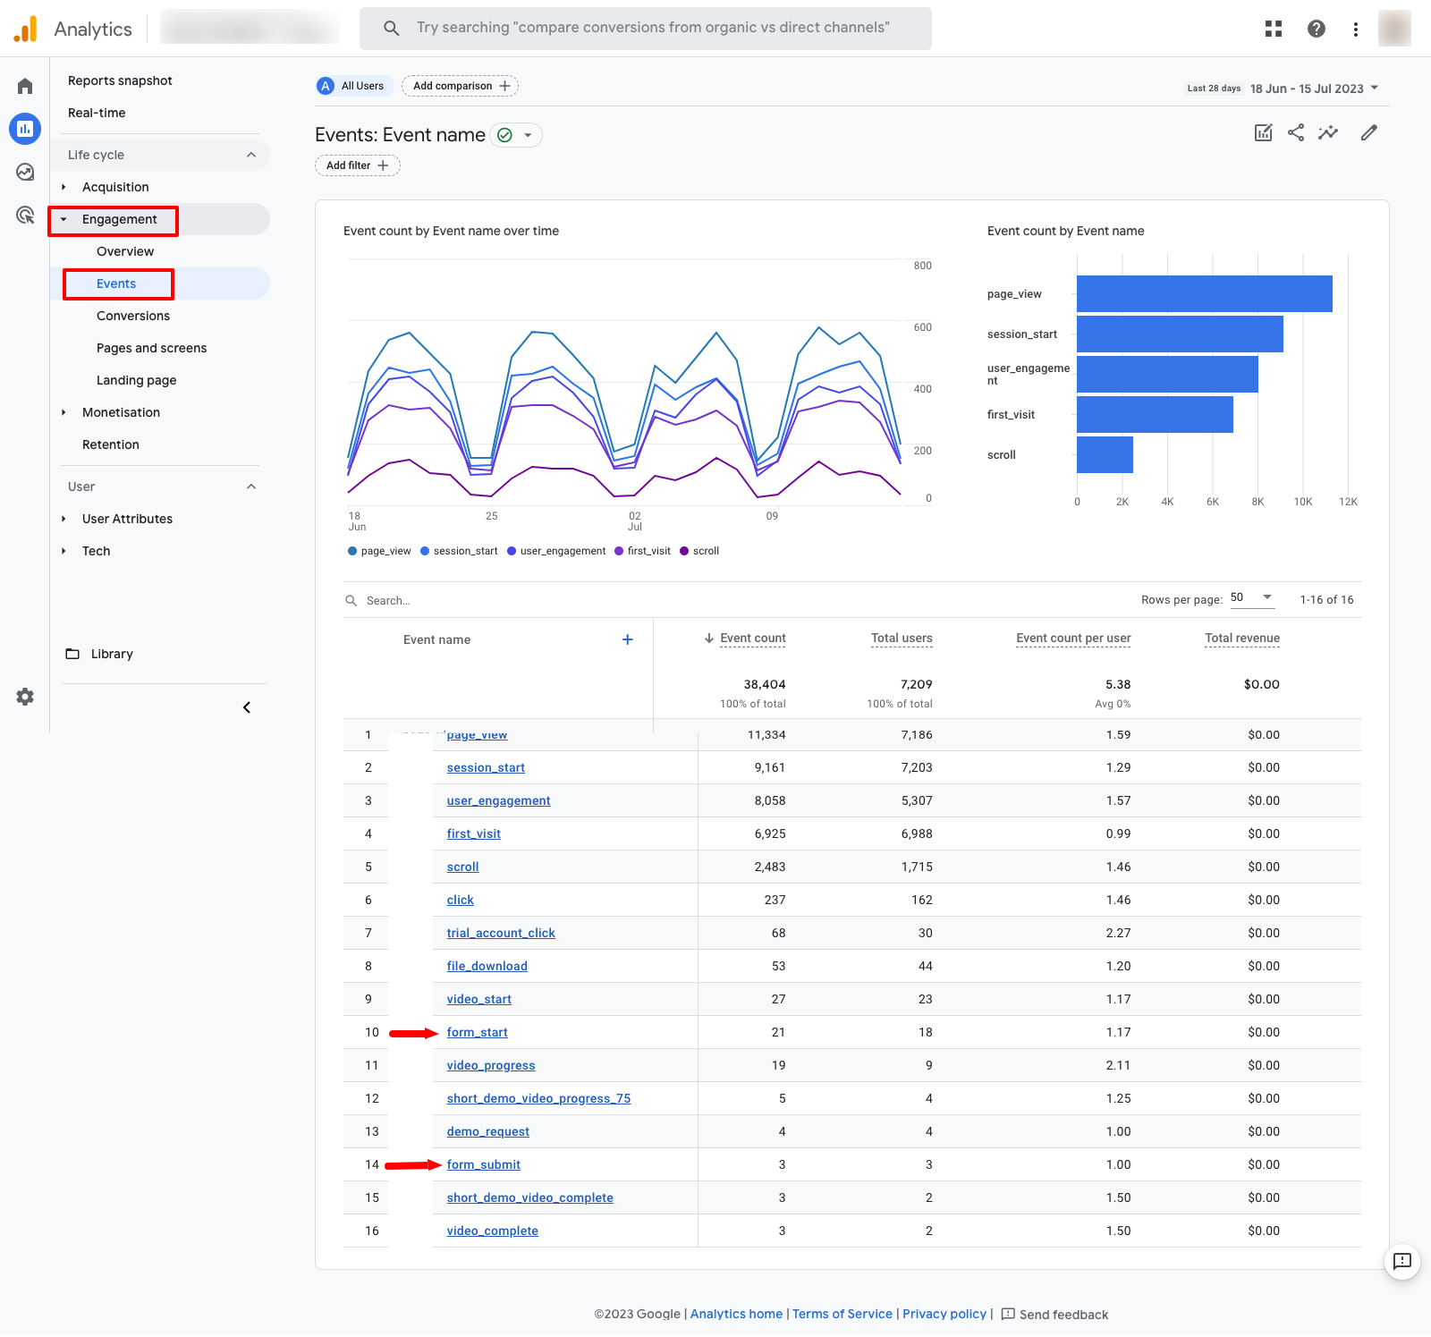1431x1337 pixels.
Task: Click the Home icon in left rail
Action: (x=25, y=87)
